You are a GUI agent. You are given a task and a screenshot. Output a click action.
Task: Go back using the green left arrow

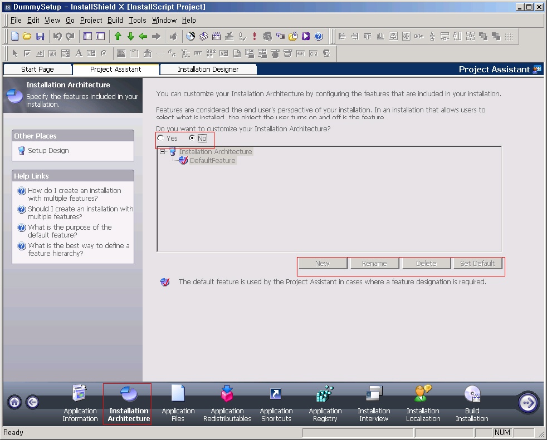(143, 36)
